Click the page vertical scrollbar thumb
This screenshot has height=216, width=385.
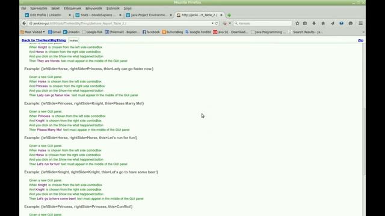[x=364, y=142]
